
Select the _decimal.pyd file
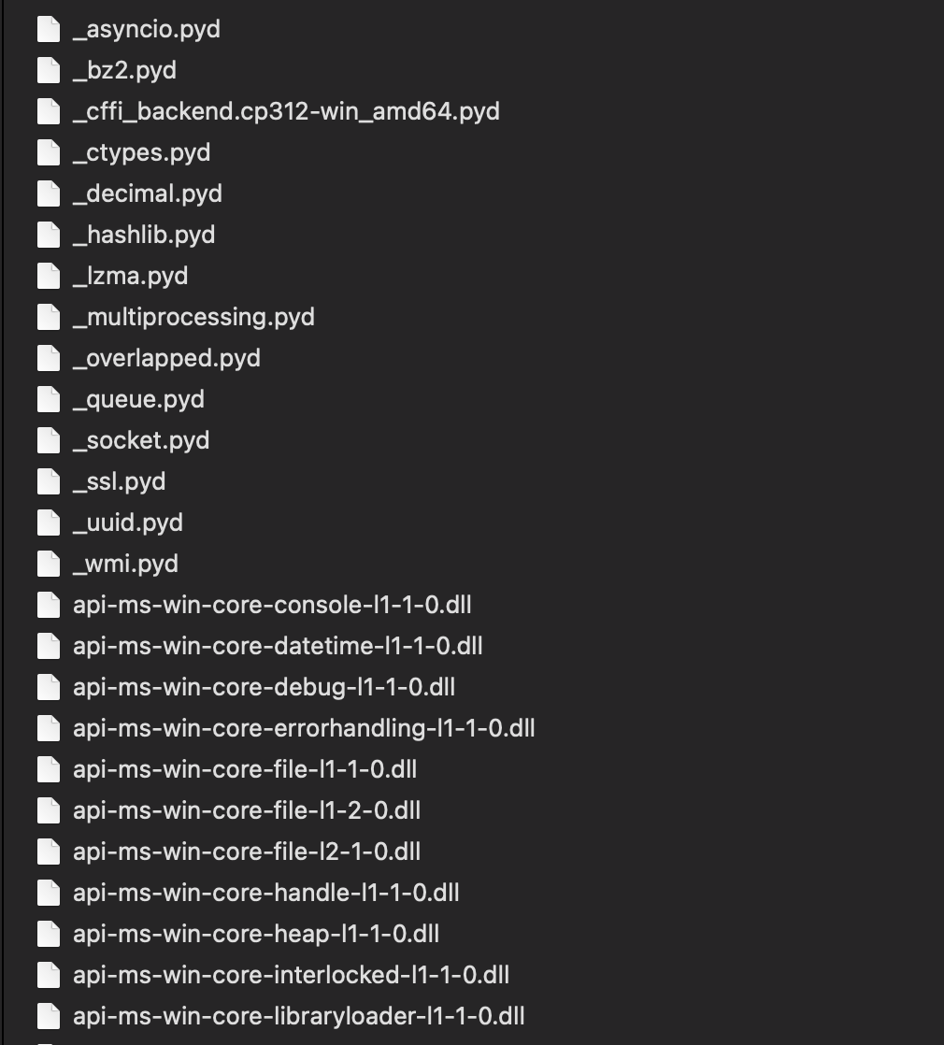[148, 193]
